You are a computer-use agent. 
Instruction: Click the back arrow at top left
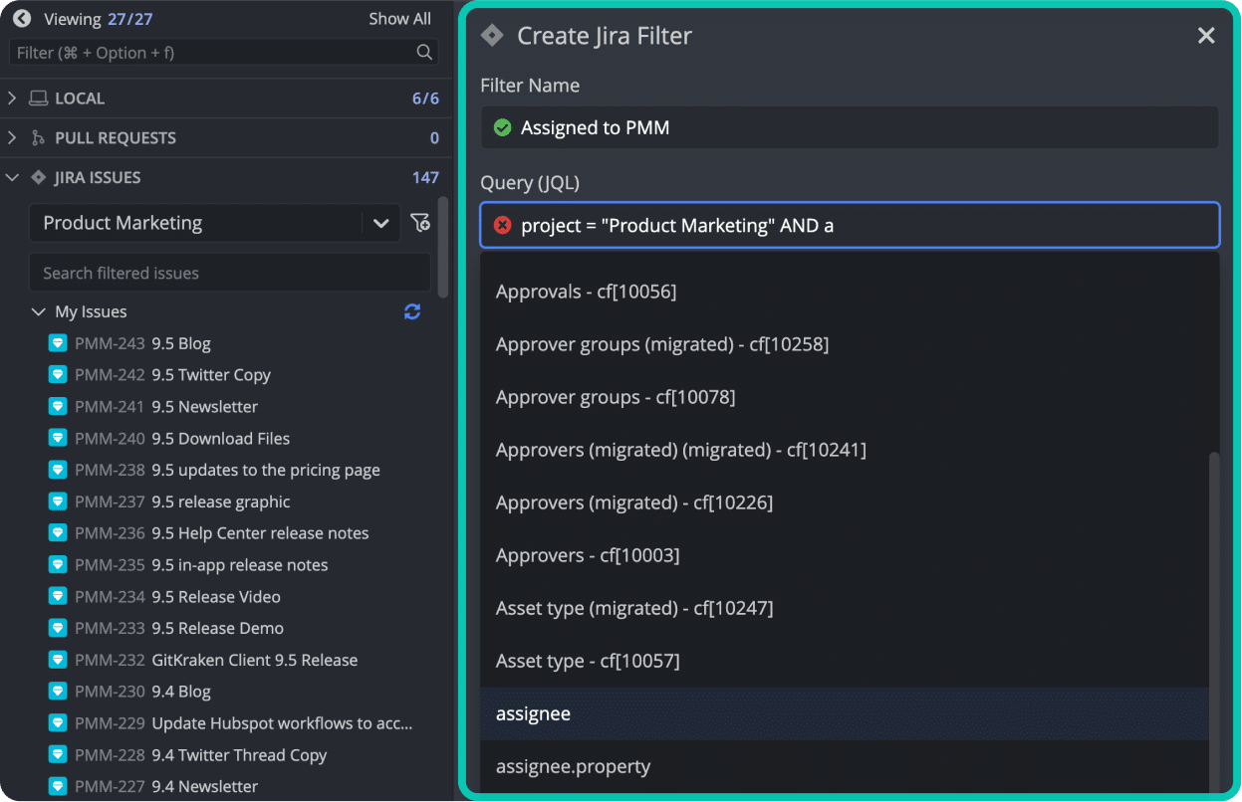tap(20, 18)
